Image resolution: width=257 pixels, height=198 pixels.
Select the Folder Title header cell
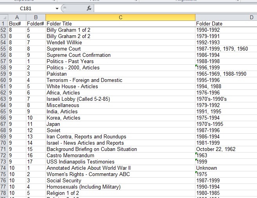pos(120,24)
